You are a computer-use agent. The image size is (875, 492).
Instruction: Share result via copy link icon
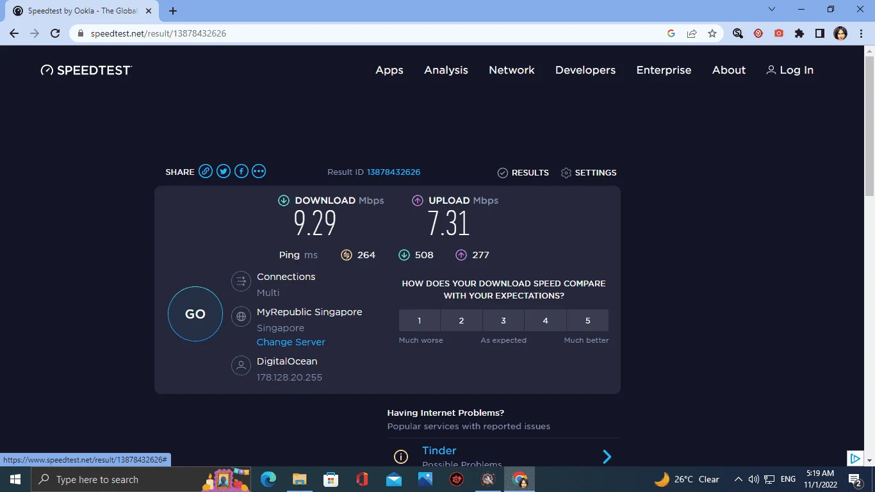click(x=206, y=171)
